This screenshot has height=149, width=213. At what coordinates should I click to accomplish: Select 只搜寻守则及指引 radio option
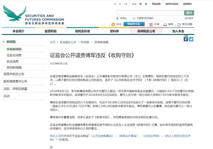[134, 18]
